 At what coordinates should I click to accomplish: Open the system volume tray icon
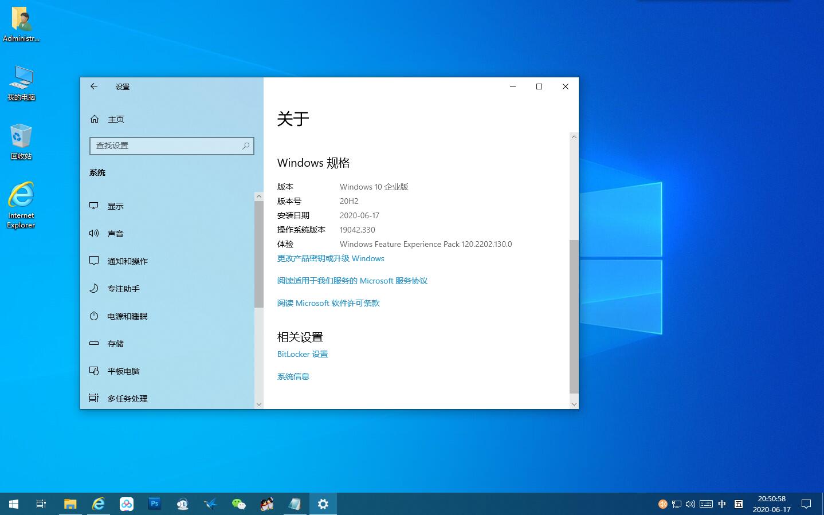690,504
